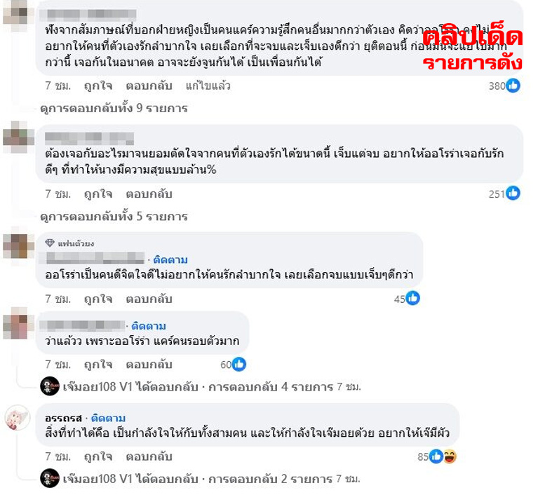Screen dimensions: 545x502
Task: Like the comment with 380 reactions
Action: point(98,86)
